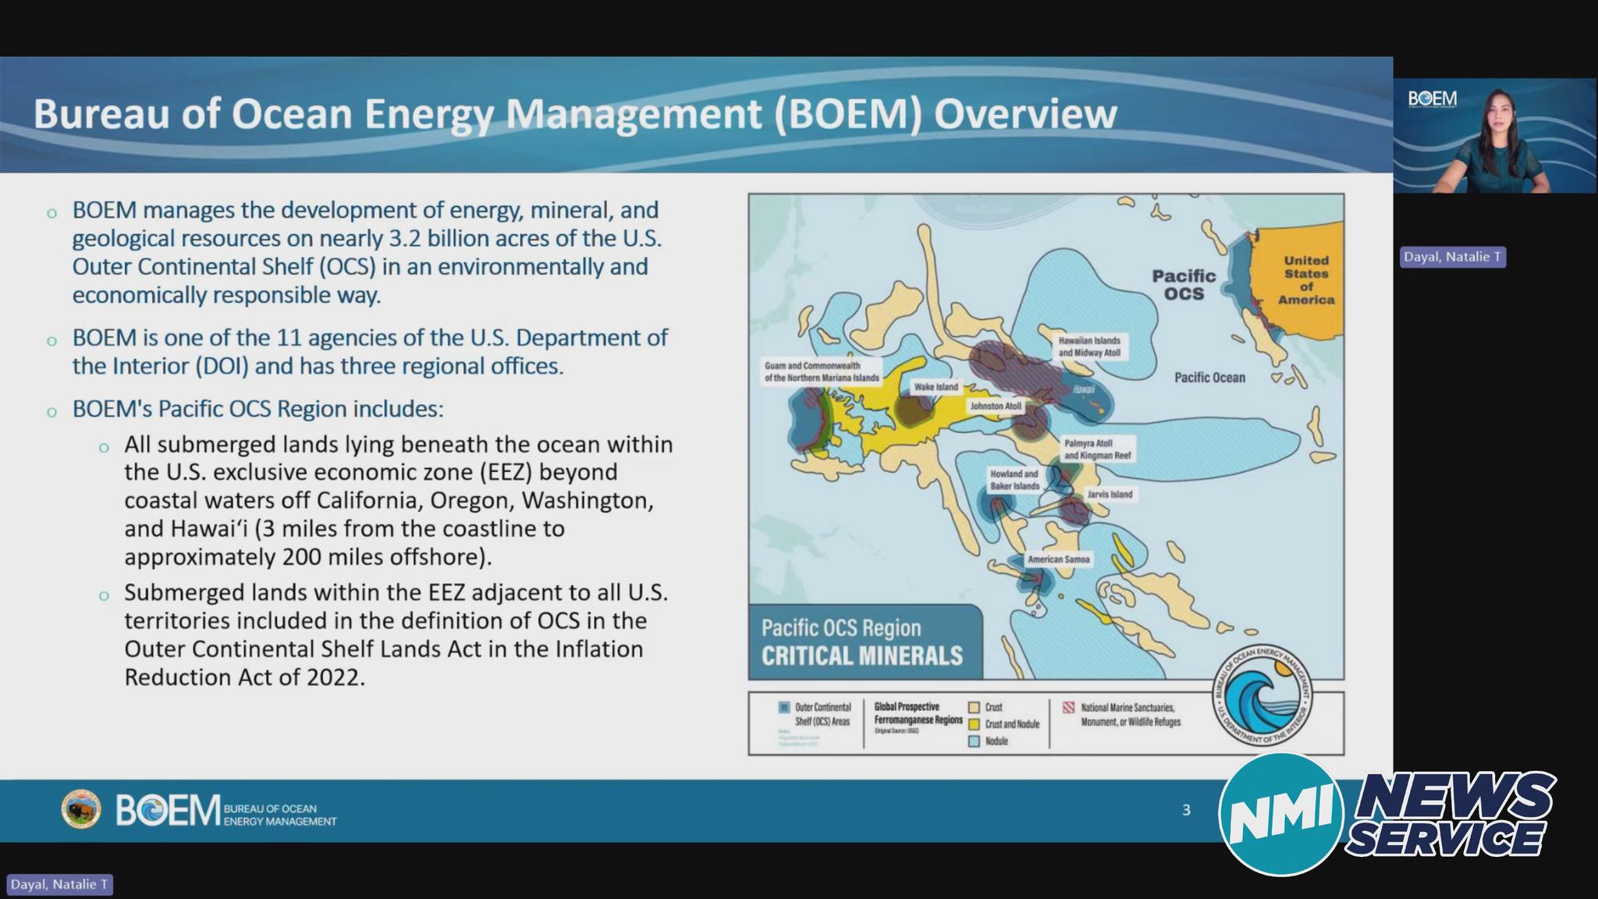Click the Hawaii italic label on the map

pyautogui.click(x=1084, y=389)
